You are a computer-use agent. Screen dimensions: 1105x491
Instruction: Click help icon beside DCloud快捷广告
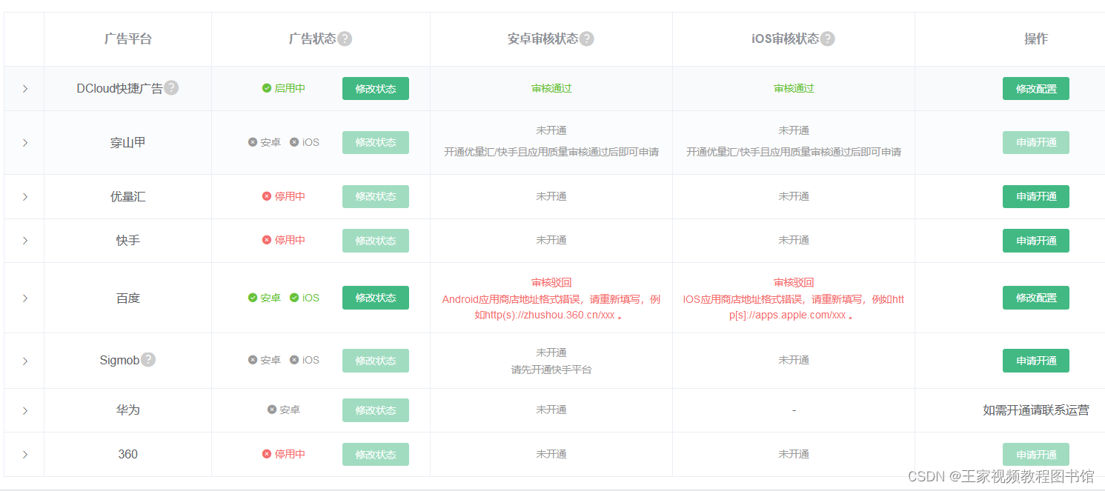[171, 88]
